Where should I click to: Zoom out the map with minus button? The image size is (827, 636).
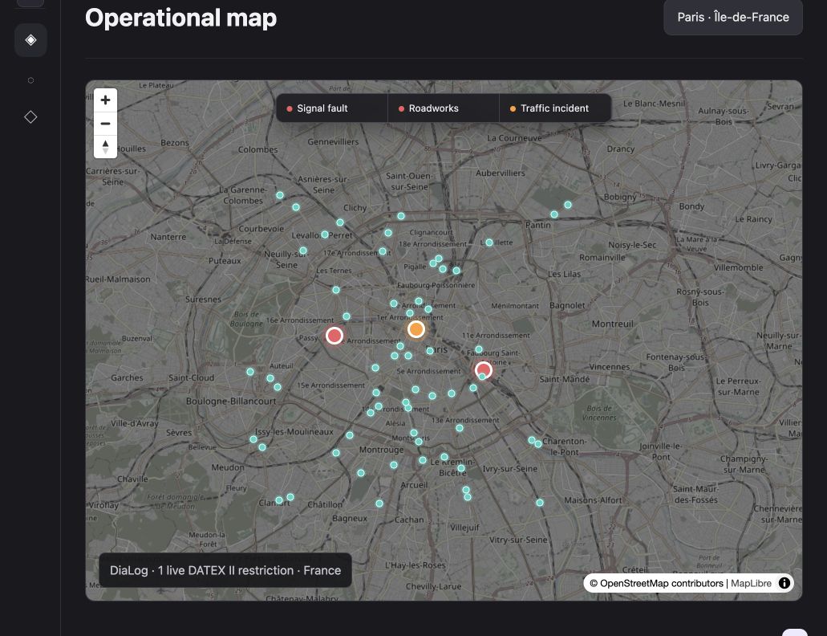(x=106, y=124)
